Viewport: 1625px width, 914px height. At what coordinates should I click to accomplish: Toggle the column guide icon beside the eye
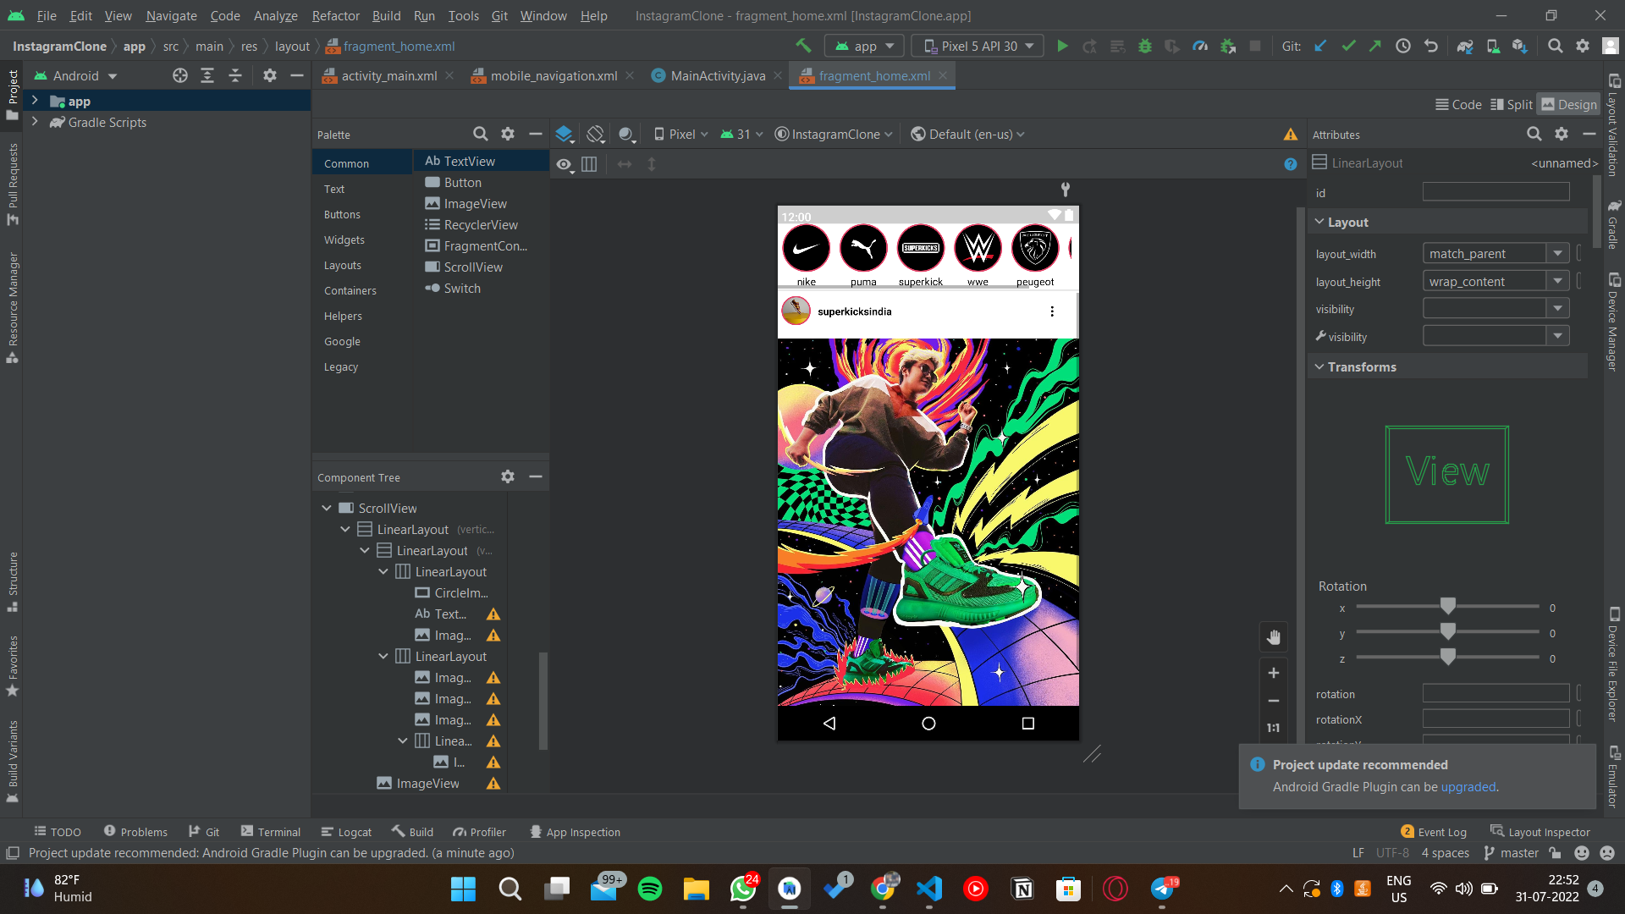pos(589,164)
